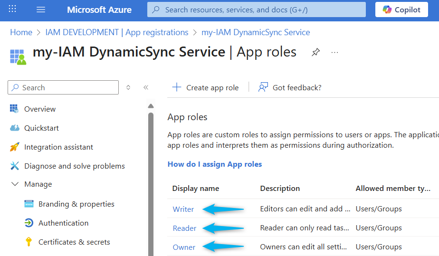The height and width of the screenshot is (256, 439).
Task: Click sidebar scrollbar up arrow
Action: tap(151, 106)
